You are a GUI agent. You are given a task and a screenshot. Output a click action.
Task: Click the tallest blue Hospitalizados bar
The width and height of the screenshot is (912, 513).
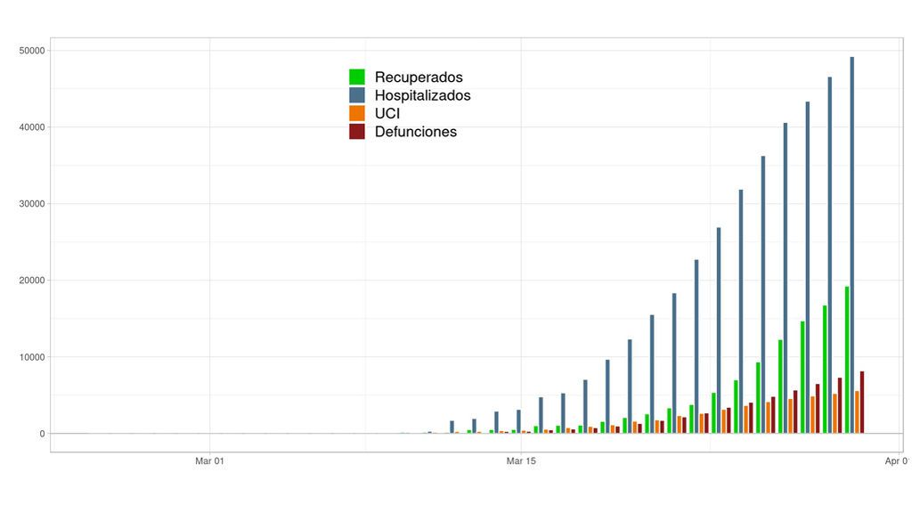(x=852, y=245)
